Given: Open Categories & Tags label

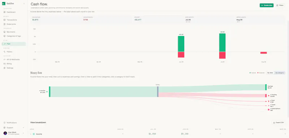Looking at the screenshot, I should click(x=14, y=36).
